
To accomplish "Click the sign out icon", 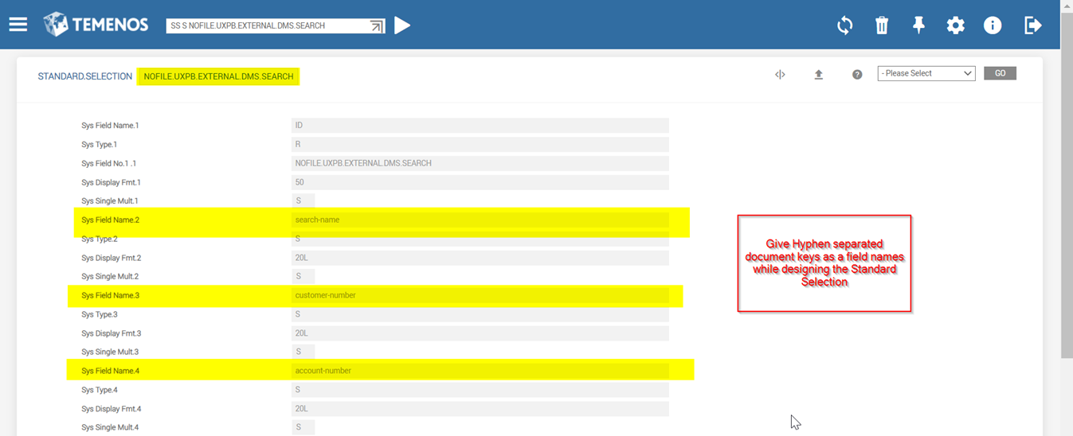I will coord(1032,25).
